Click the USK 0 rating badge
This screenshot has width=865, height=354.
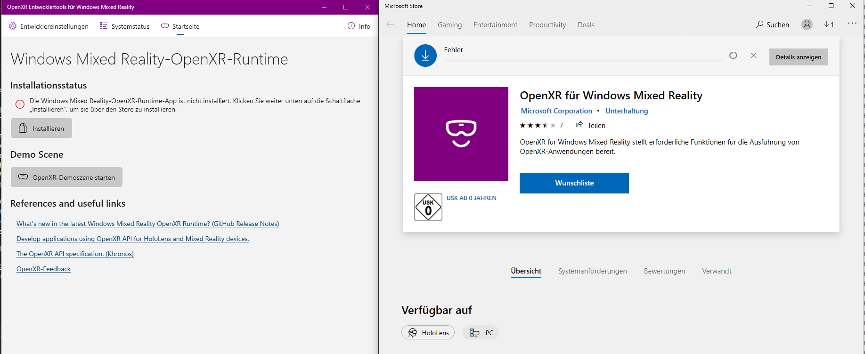pyautogui.click(x=428, y=207)
